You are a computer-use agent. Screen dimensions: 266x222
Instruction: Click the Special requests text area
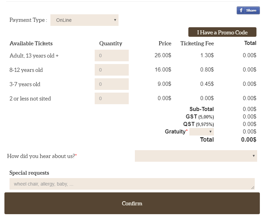[x=132, y=184]
